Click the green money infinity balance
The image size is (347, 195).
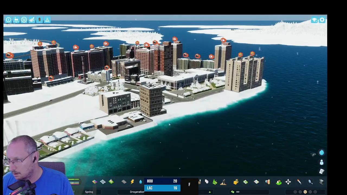coord(235,192)
